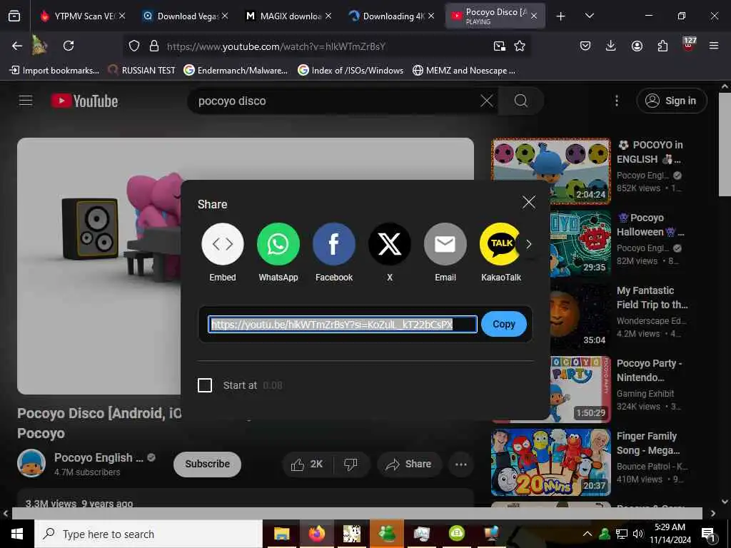Image resolution: width=731 pixels, height=548 pixels.
Task: Open the Extensions puzzle icon
Action: [662, 46]
